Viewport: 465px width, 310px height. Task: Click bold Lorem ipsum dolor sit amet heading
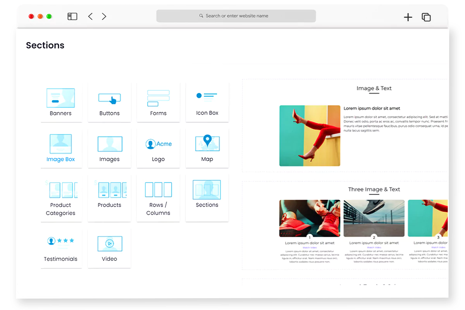click(x=372, y=108)
